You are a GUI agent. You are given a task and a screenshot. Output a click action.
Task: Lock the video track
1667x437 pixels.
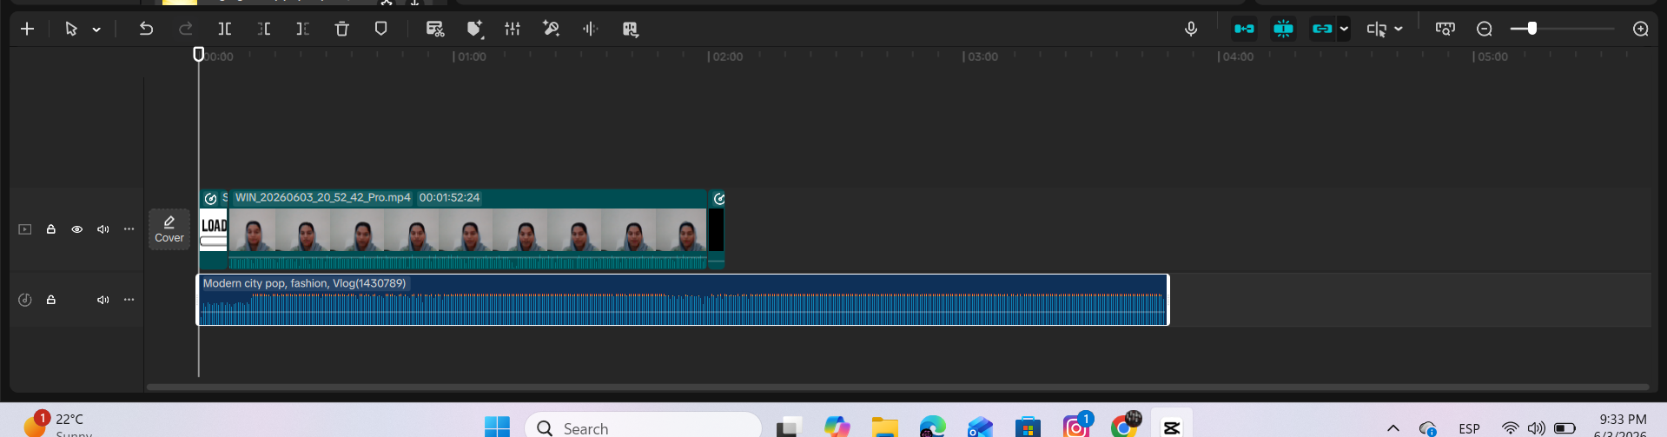tap(51, 229)
